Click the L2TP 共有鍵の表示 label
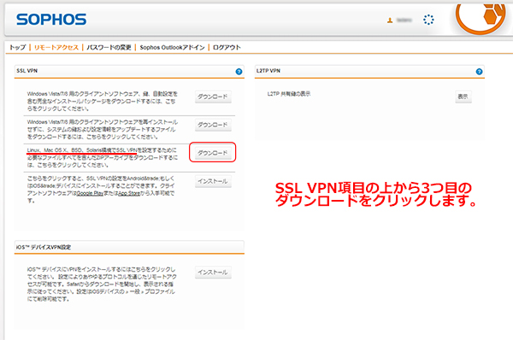This screenshot has height=340, width=513. 289,94
